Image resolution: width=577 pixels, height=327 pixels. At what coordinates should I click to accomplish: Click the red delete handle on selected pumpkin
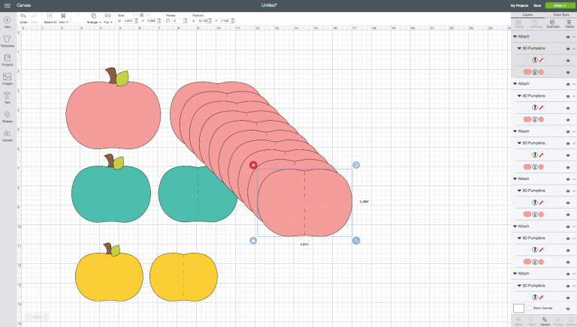252,165
